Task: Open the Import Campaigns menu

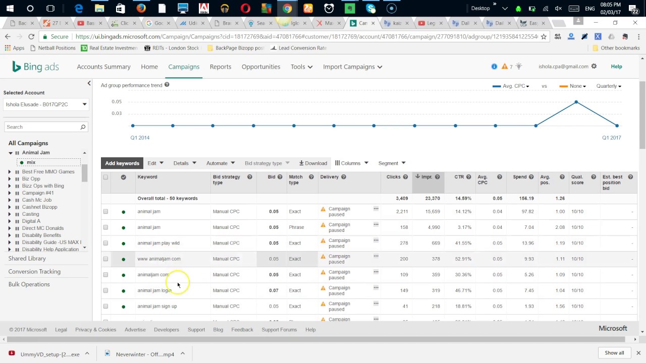Action: pyautogui.click(x=352, y=67)
